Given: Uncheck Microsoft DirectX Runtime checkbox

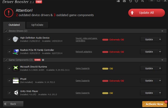Looking at the screenshot, I should tap(9, 68).
